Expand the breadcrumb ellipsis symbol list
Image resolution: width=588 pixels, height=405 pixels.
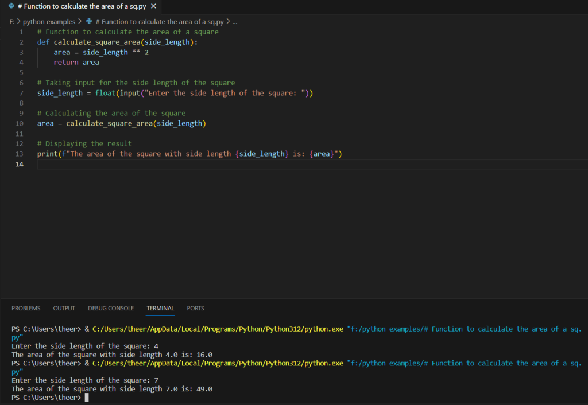(234, 22)
